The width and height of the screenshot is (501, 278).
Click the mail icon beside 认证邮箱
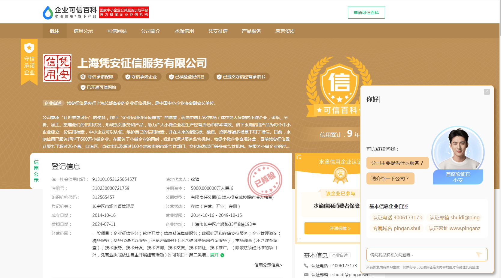(x=305, y=274)
